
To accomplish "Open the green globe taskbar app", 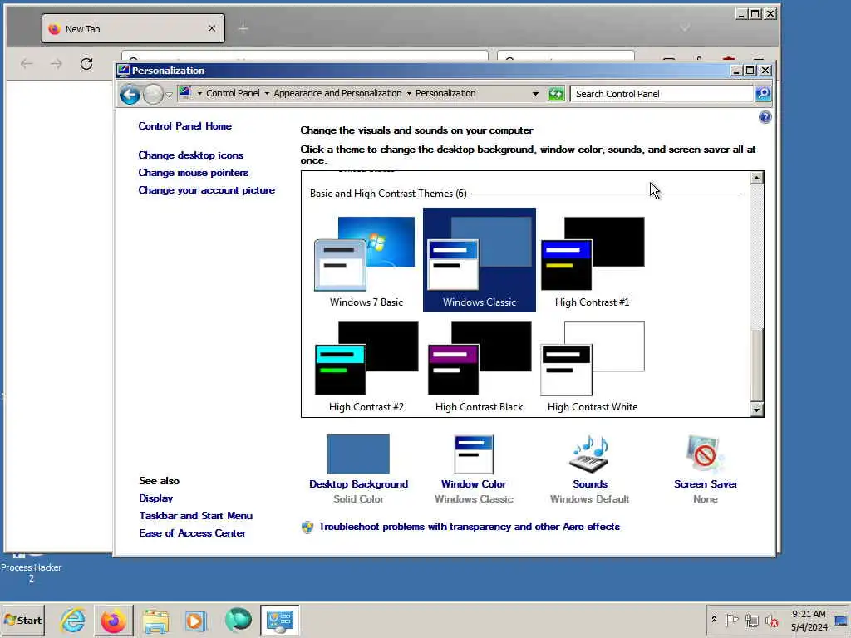I will coord(238,620).
